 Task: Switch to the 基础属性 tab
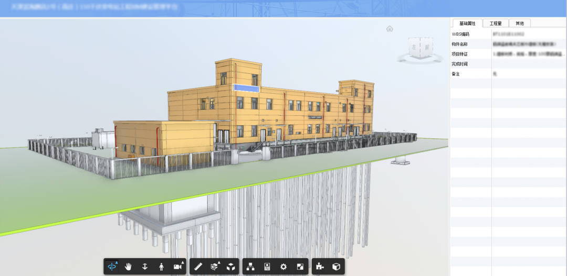pos(467,24)
